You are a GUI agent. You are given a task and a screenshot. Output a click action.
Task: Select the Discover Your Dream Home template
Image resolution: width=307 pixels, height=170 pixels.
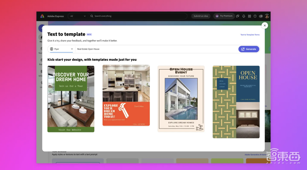pos(71,99)
